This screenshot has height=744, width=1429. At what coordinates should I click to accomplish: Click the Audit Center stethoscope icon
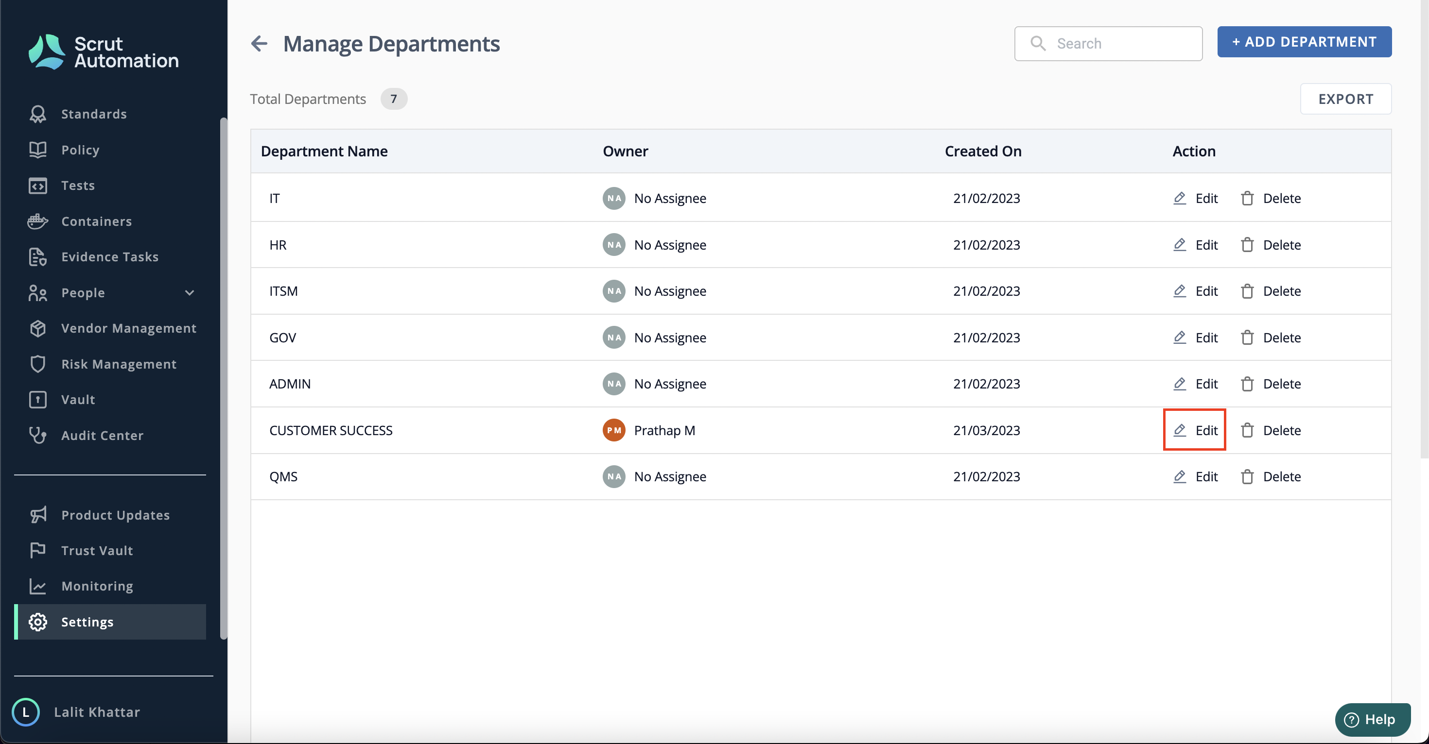click(x=38, y=435)
